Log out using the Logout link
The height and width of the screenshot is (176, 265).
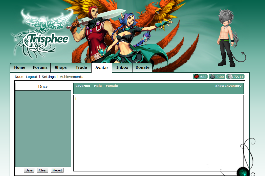point(32,77)
